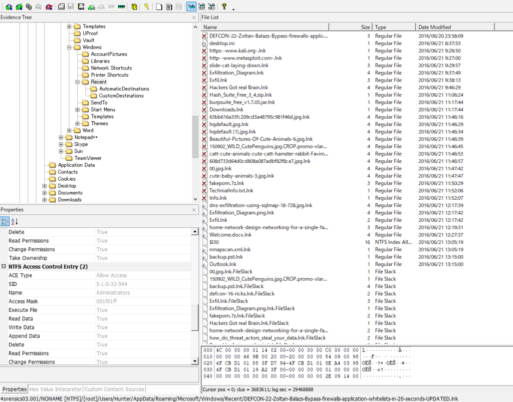Open the Help question-mark icon
The image size is (513, 402).
pos(224,7)
